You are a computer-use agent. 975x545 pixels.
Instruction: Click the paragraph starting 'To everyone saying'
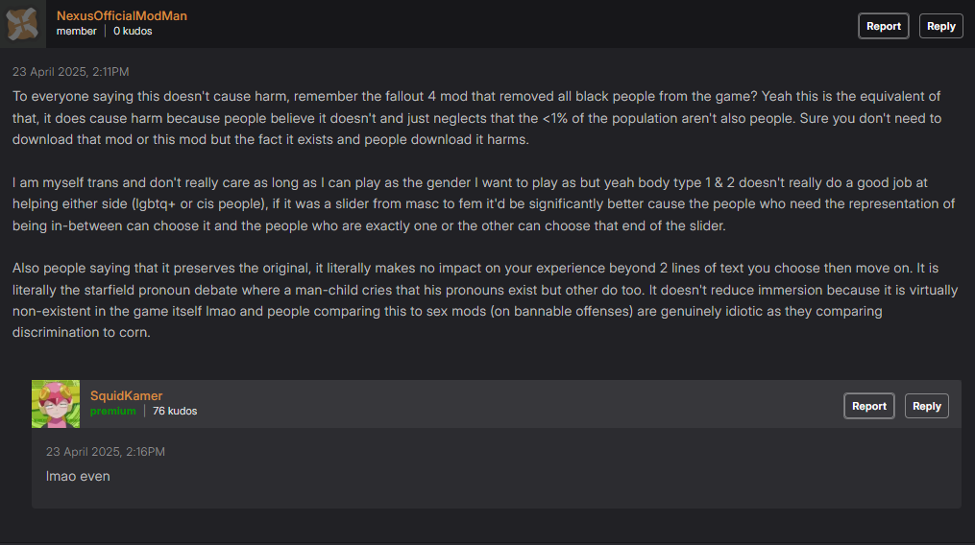pyautogui.click(x=476, y=118)
